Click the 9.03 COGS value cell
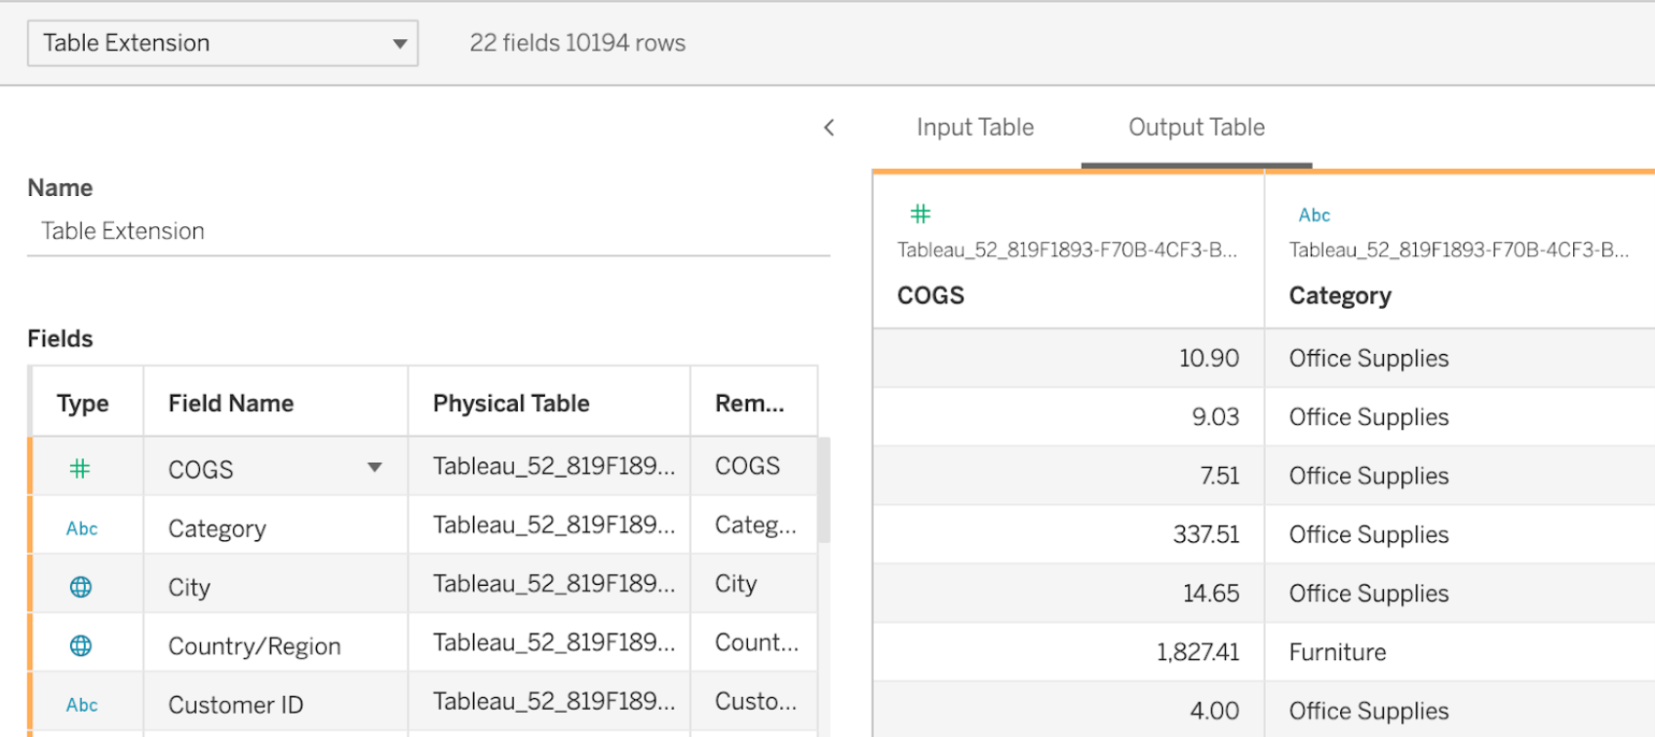Screen dimensions: 1655x737 [x=1069, y=417]
